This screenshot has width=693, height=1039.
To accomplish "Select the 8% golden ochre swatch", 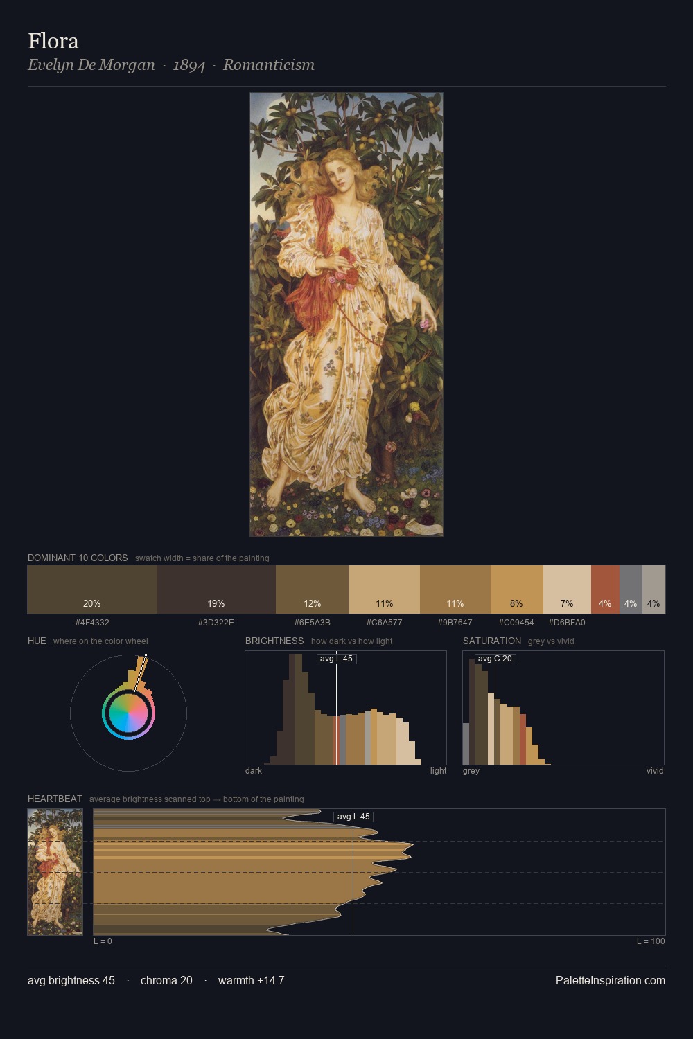I will (x=517, y=589).
